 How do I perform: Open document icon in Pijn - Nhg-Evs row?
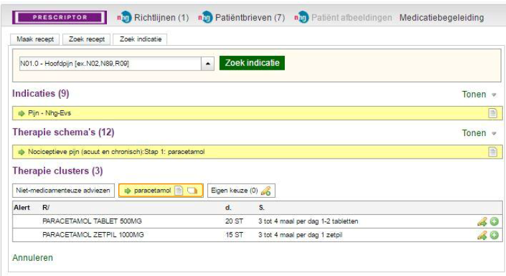coord(493,113)
